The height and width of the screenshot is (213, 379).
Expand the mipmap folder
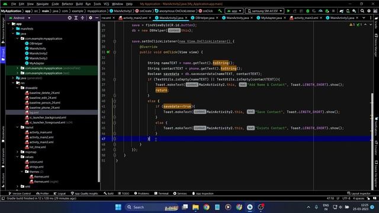pyautogui.click(x=17, y=152)
